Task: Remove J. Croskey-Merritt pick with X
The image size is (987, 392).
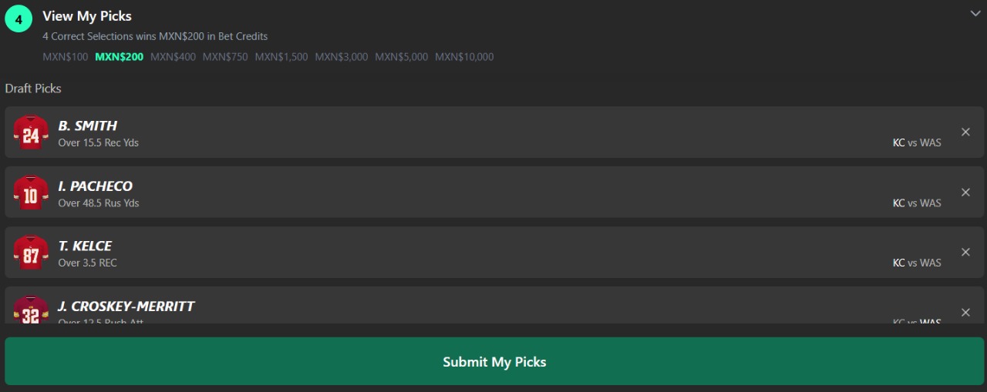Action: coord(965,312)
